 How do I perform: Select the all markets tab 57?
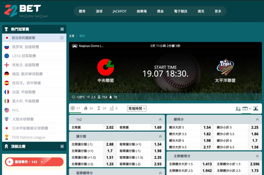[75, 108]
